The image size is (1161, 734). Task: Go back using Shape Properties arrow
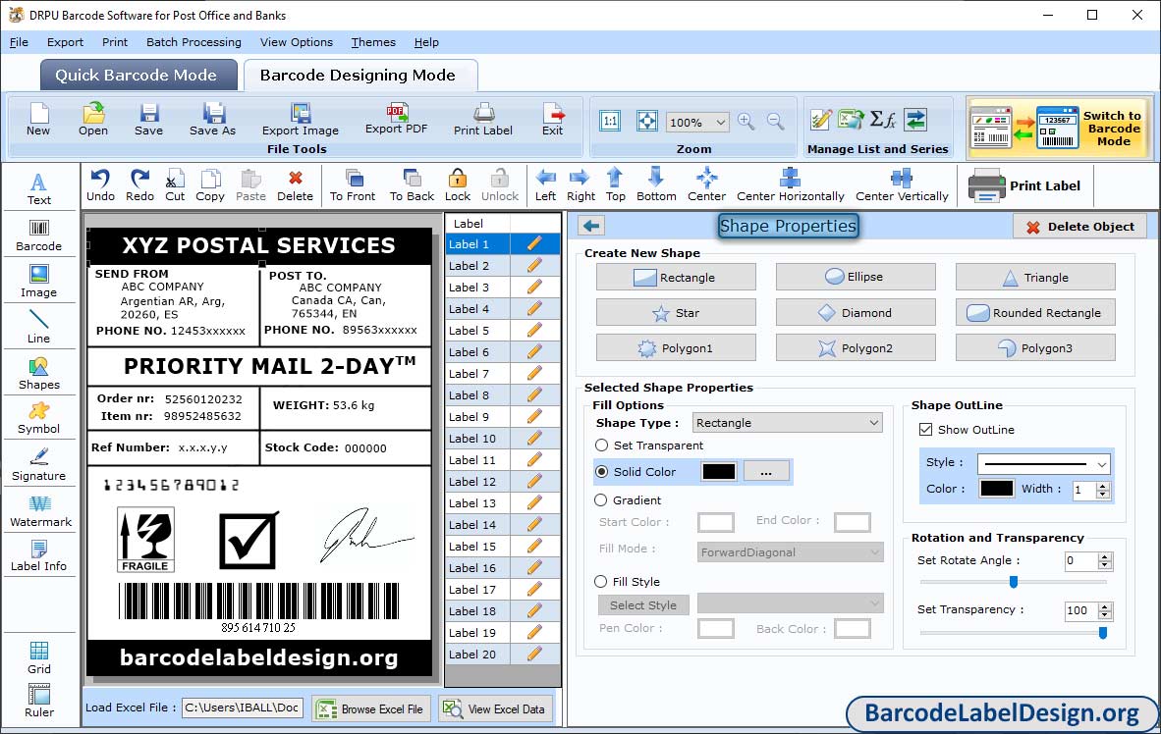pyautogui.click(x=591, y=226)
